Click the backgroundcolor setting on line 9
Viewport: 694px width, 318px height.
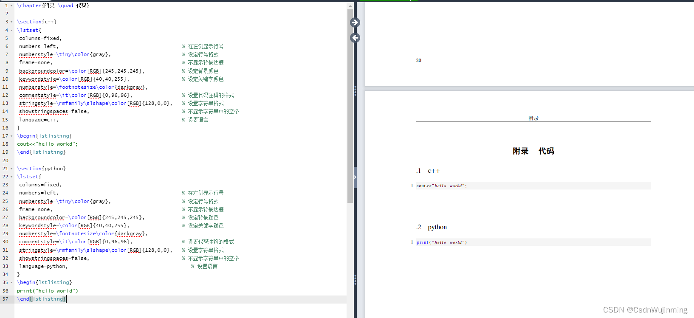click(x=82, y=71)
